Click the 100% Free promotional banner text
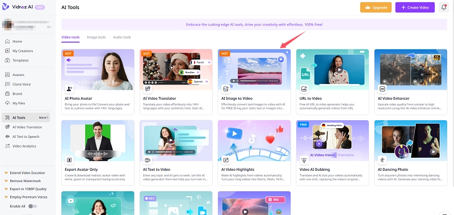Viewport: 454px width, 215px height. (254, 24)
